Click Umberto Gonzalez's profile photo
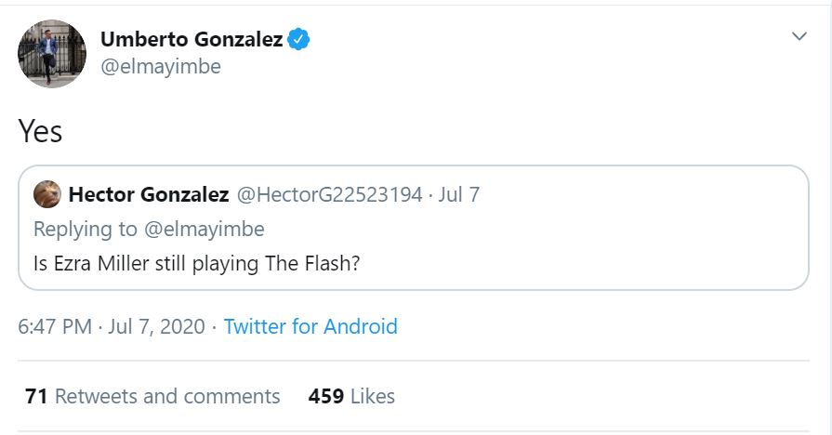The height and width of the screenshot is (435, 832). pyautogui.click(x=52, y=53)
